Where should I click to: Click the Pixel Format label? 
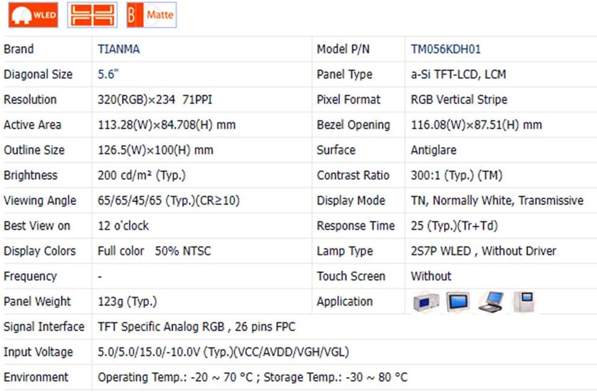tap(348, 99)
